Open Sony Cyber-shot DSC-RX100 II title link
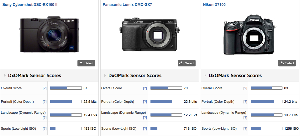Viewport: 300px width, 136px height. [x=30, y=5]
